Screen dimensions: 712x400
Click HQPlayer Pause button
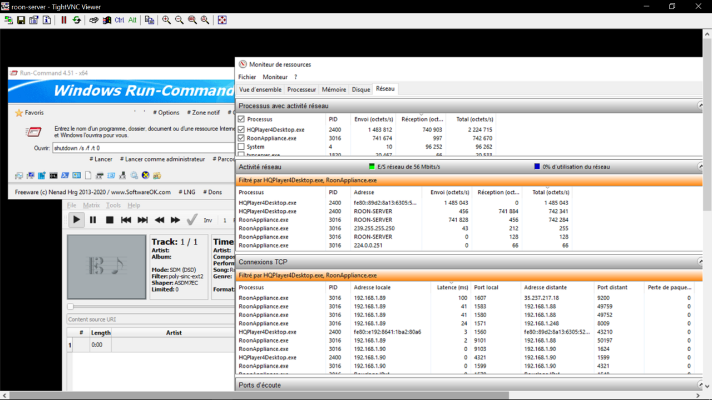(x=93, y=220)
